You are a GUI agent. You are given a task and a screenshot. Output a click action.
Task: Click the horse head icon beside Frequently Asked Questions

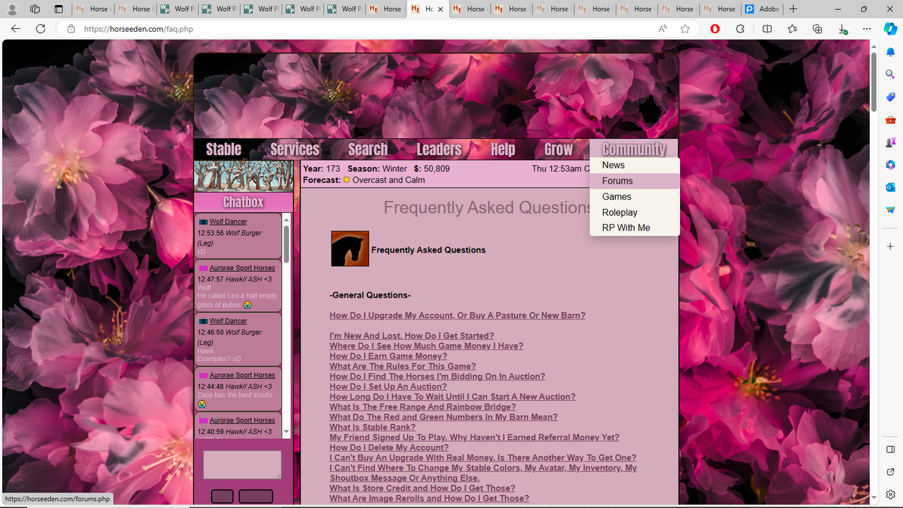click(x=349, y=248)
